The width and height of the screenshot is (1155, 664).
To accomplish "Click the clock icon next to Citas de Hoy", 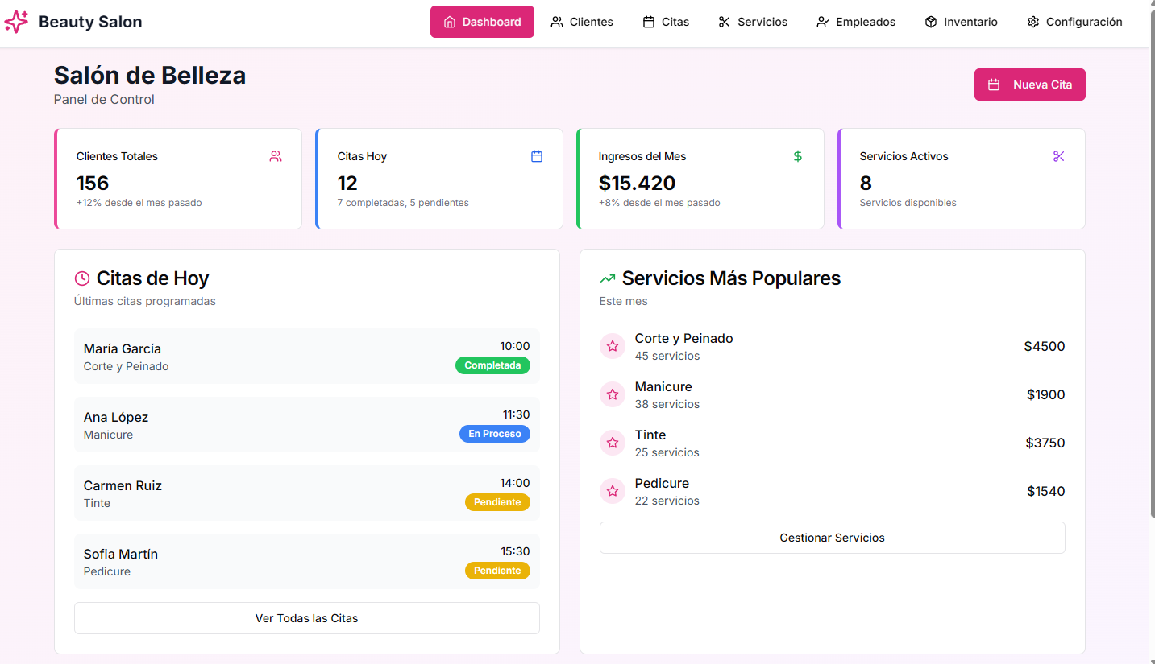I will point(82,278).
